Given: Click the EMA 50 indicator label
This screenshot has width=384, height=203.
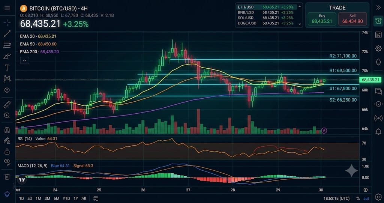Looking at the screenshot, I should click(x=38, y=44).
